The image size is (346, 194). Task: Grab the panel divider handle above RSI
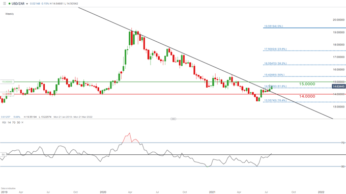pyautogui.click(x=174, y=119)
